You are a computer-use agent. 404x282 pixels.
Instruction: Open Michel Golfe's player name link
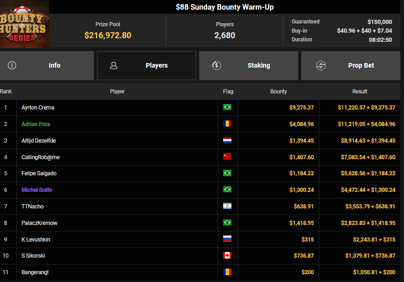click(36, 190)
